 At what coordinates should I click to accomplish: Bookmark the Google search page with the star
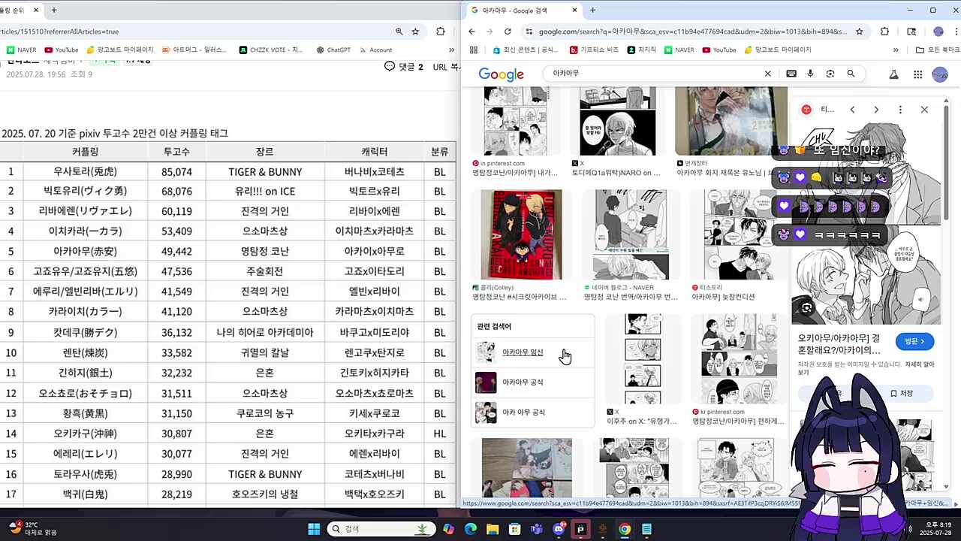[860, 32]
